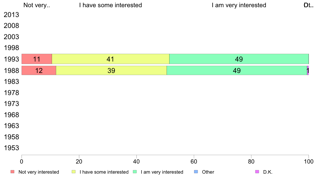Select the yellow 39 segment in the 1988 bar
Screen dimensions: 316x196
click(111, 71)
